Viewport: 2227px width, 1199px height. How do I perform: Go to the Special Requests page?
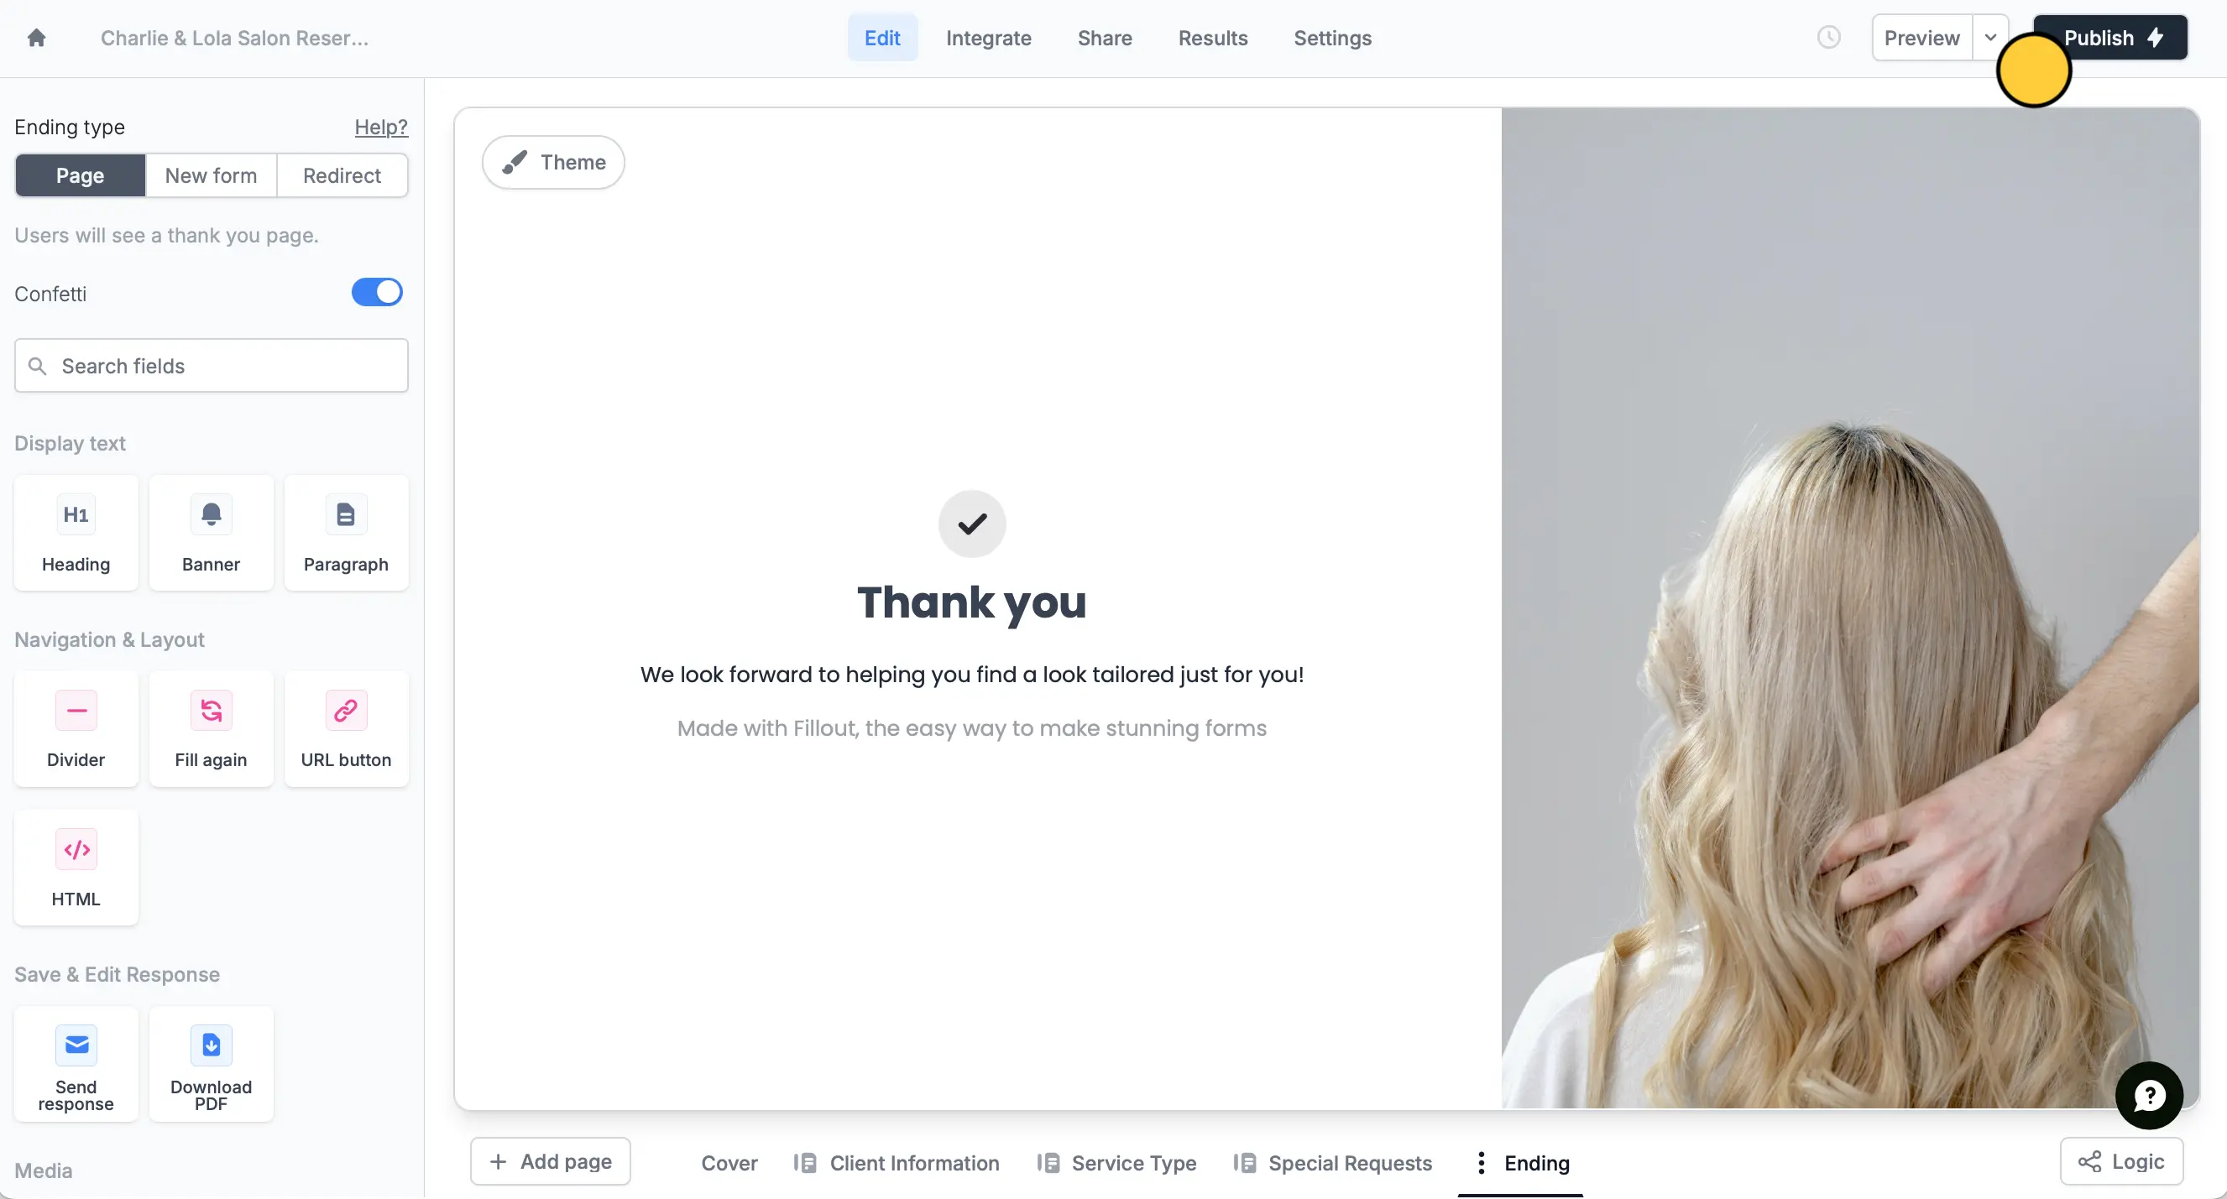pyautogui.click(x=1332, y=1163)
